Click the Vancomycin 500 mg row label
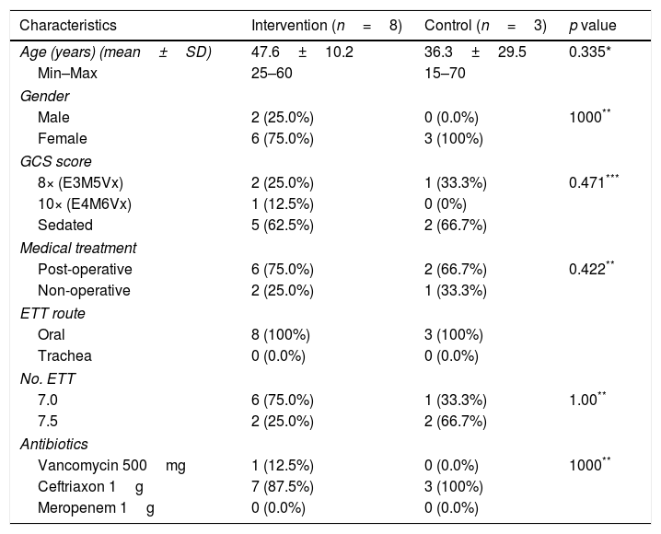The height and width of the screenshot is (534, 661). pyautogui.click(x=110, y=465)
